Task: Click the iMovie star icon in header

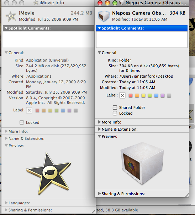Action: point(11,16)
